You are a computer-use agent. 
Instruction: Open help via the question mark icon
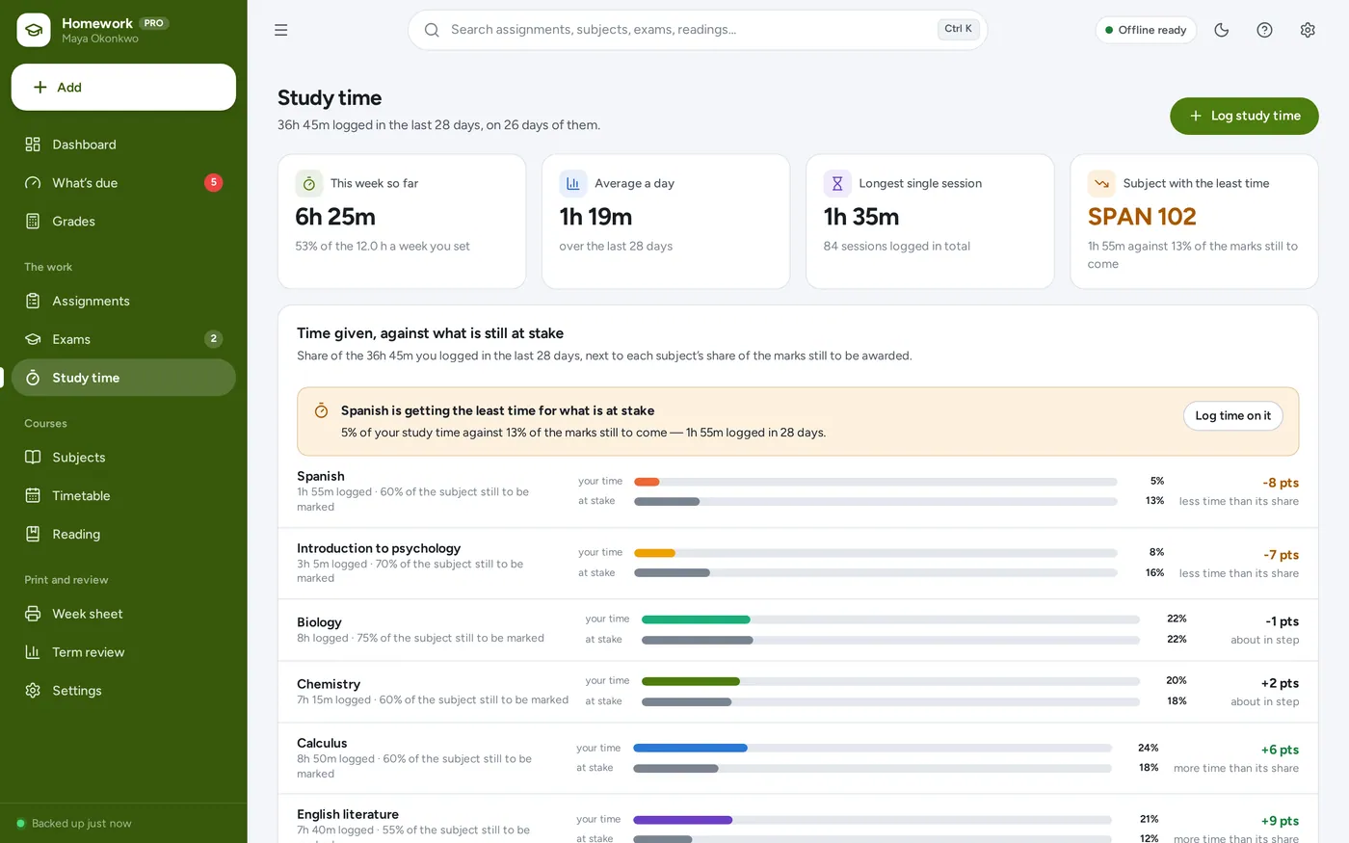(1264, 30)
